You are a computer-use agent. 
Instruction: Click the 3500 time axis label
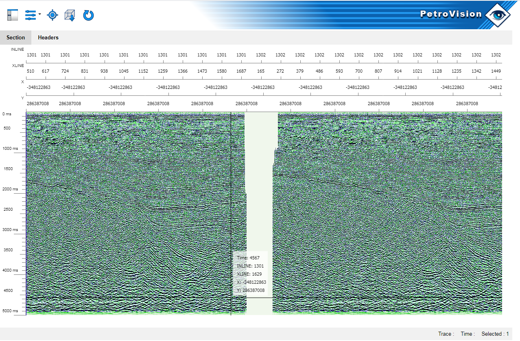(x=9, y=250)
